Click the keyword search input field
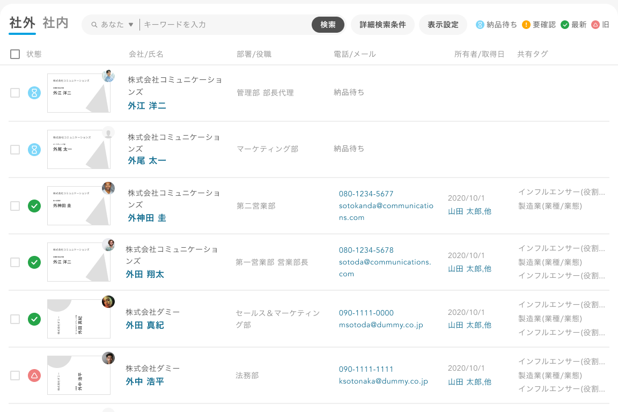Screen dimensions: 618x412 tap(225, 25)
